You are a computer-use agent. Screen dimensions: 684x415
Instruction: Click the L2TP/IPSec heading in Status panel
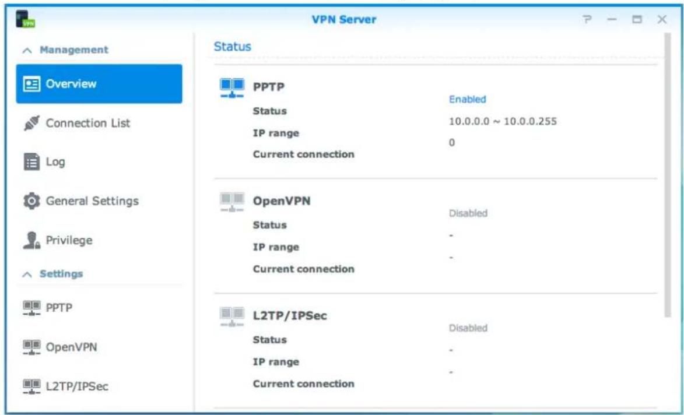(290, 315)
